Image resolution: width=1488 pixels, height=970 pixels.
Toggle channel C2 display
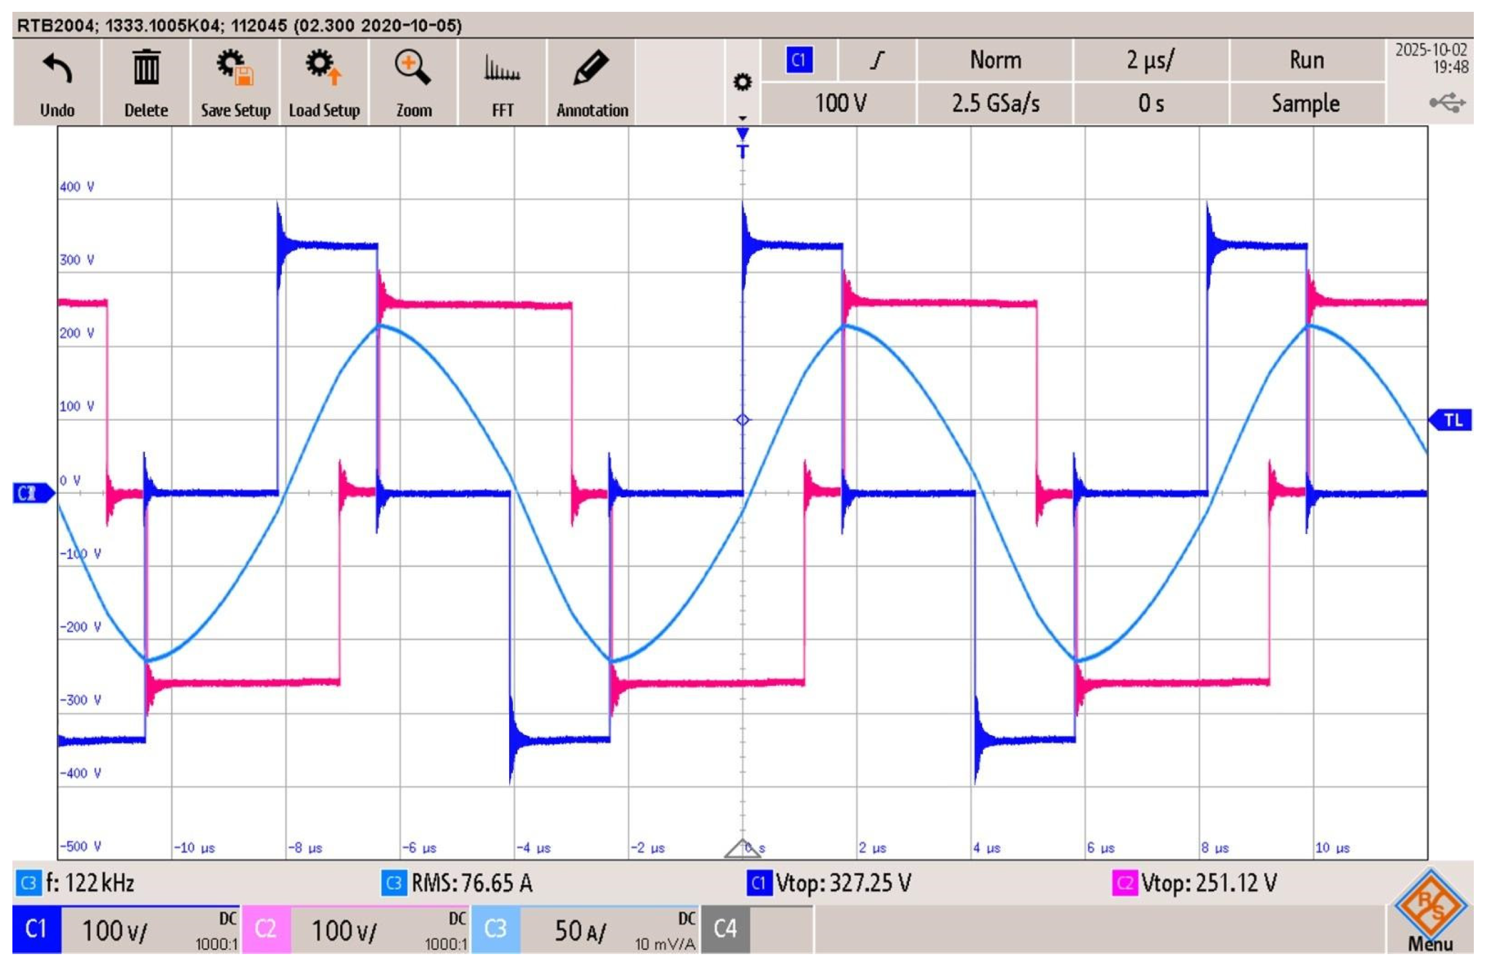(266, 929)
